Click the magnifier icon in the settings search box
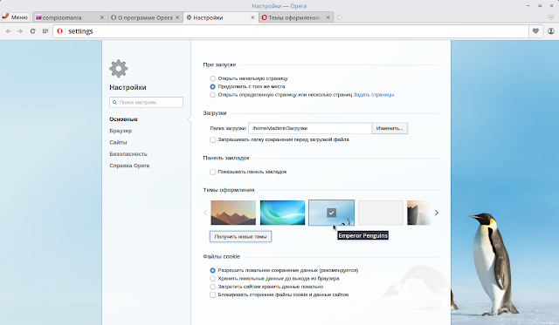Image resolution: width=559 pixels, height=325 pixels. click(114, 103)
